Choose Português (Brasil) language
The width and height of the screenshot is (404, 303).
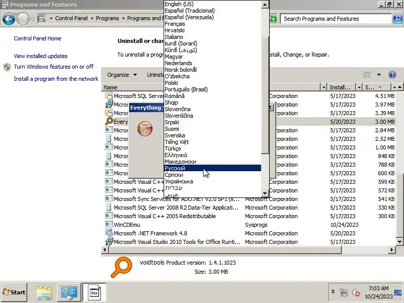213,89
